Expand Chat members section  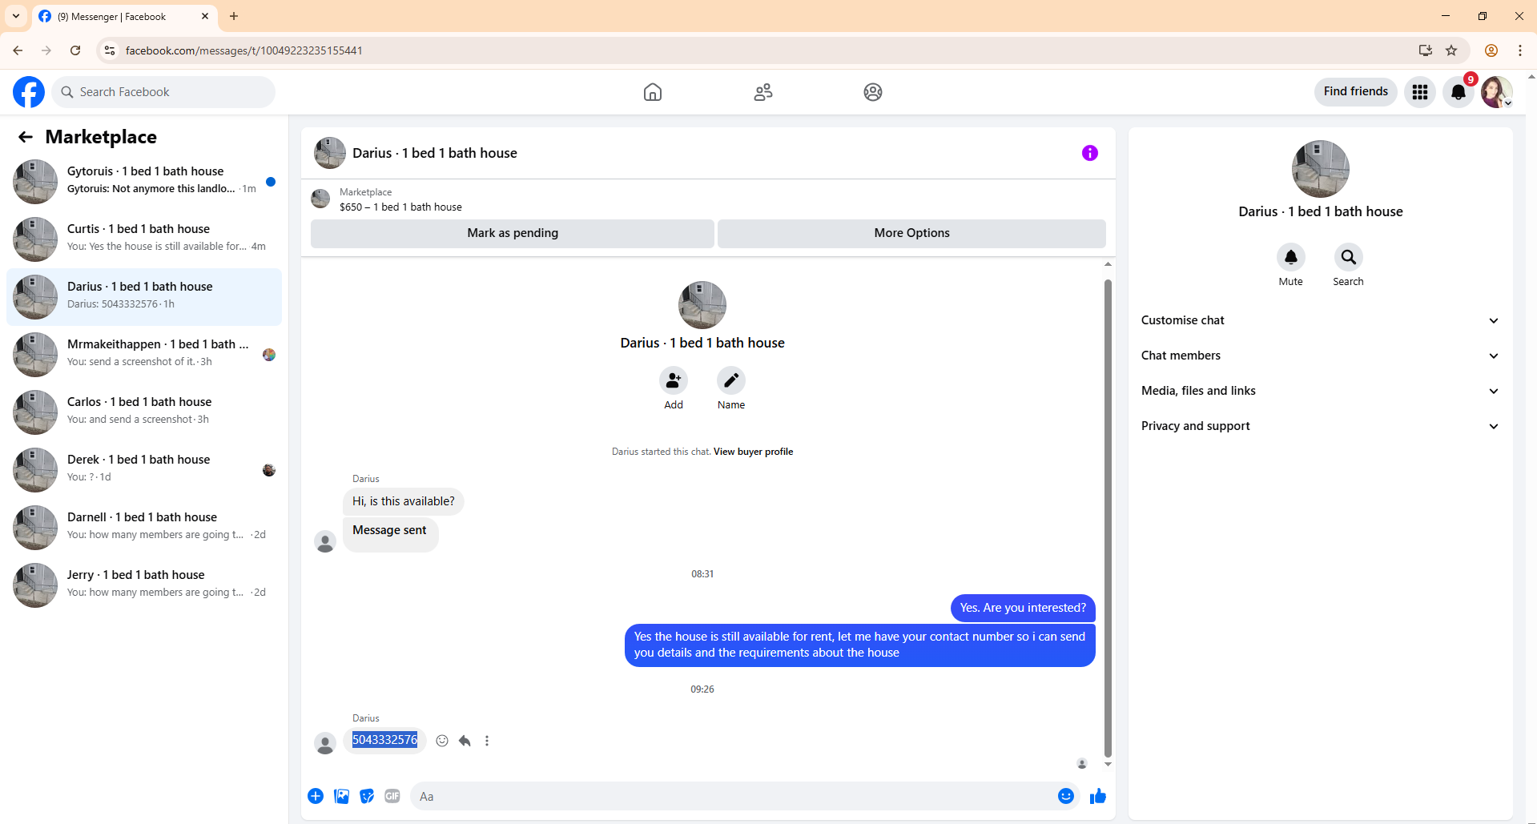[1320, 356]
